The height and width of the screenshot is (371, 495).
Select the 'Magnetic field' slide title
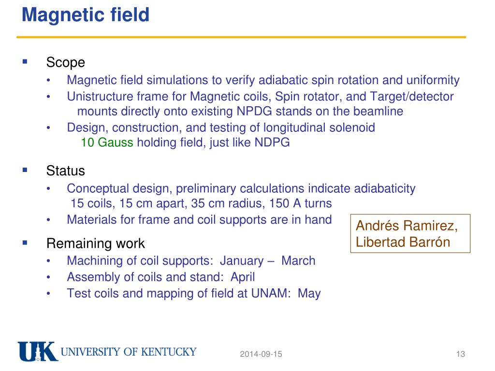point(86,15)
